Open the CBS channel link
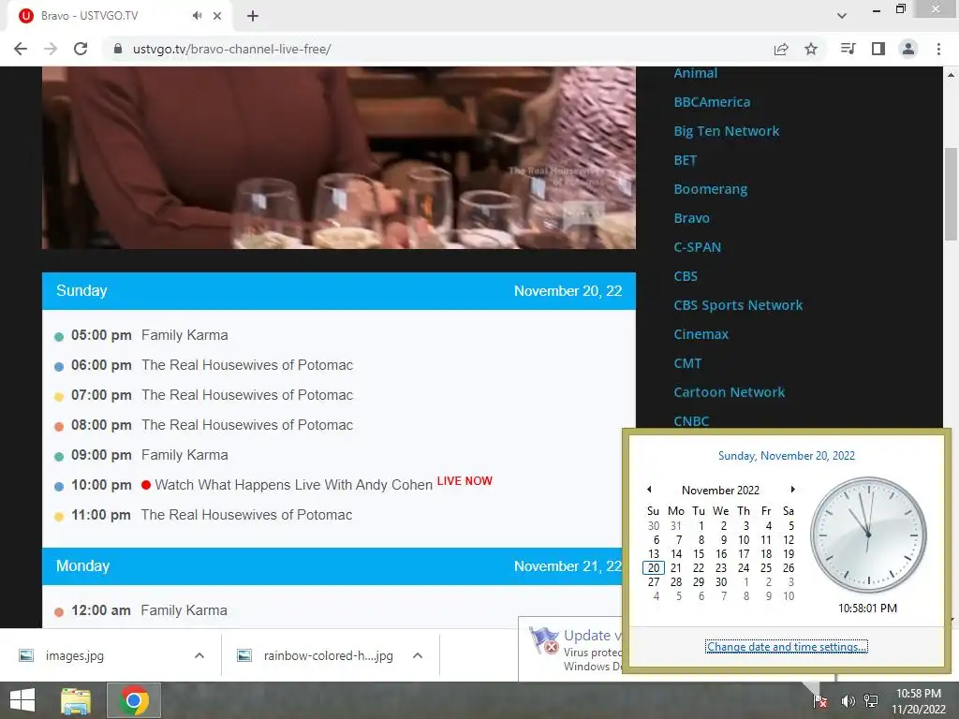Viewport: 959px width, 719px height. pos(686,276)
